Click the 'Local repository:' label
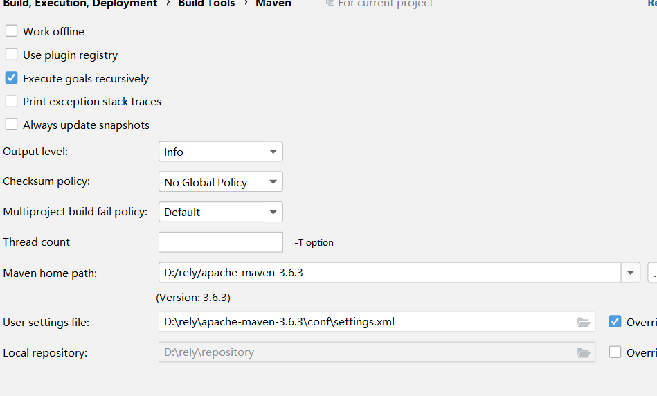Screen dimensions: 657x396 coord(45,353)
